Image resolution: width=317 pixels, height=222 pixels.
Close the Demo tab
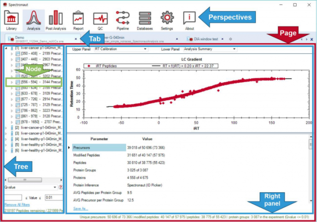click(76, 39)
